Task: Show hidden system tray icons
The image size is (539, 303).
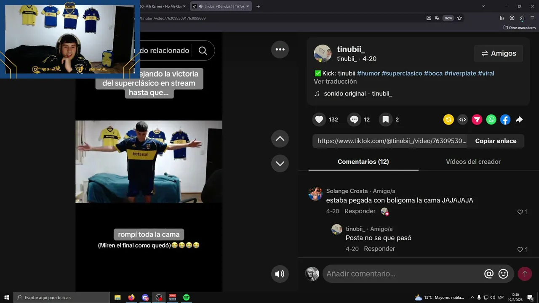Action: point(472,298)
